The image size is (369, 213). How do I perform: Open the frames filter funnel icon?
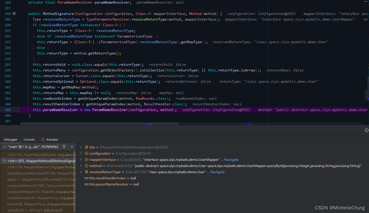pos(64,147)
